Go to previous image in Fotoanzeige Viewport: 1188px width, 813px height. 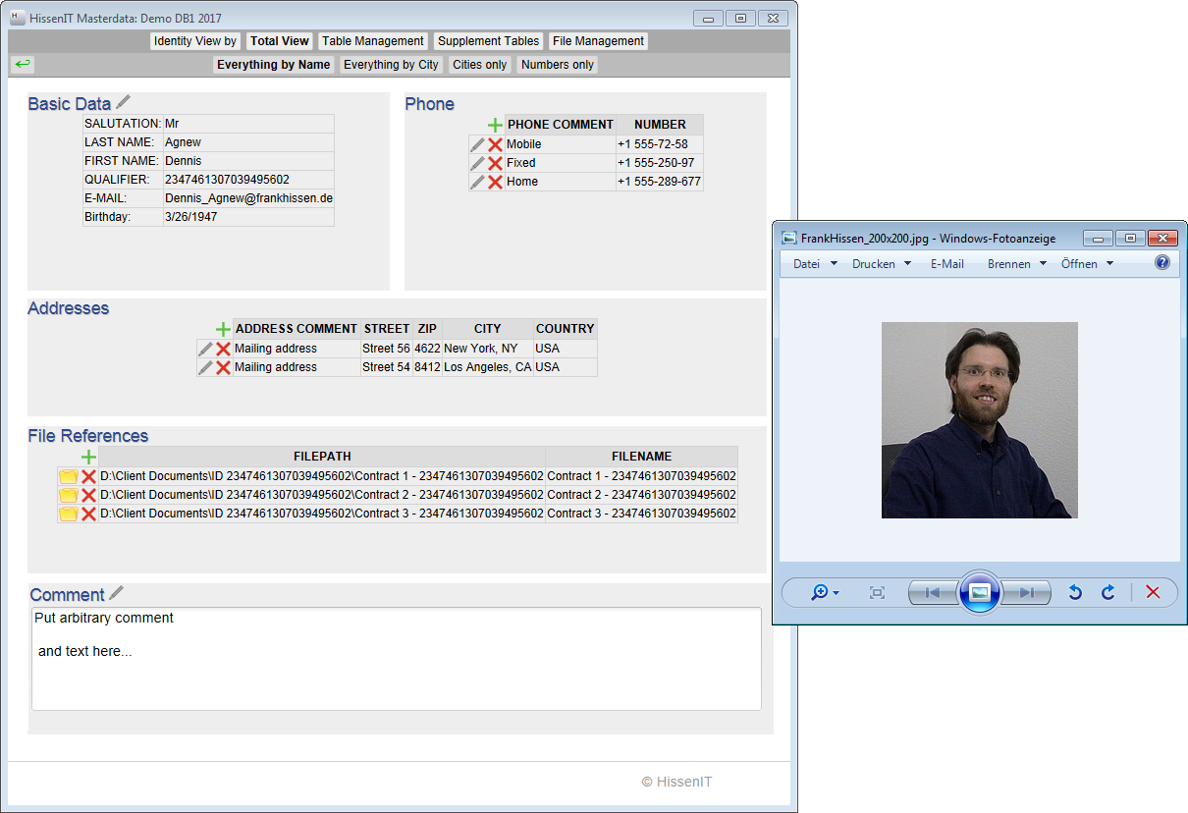(x=932, y=592)
